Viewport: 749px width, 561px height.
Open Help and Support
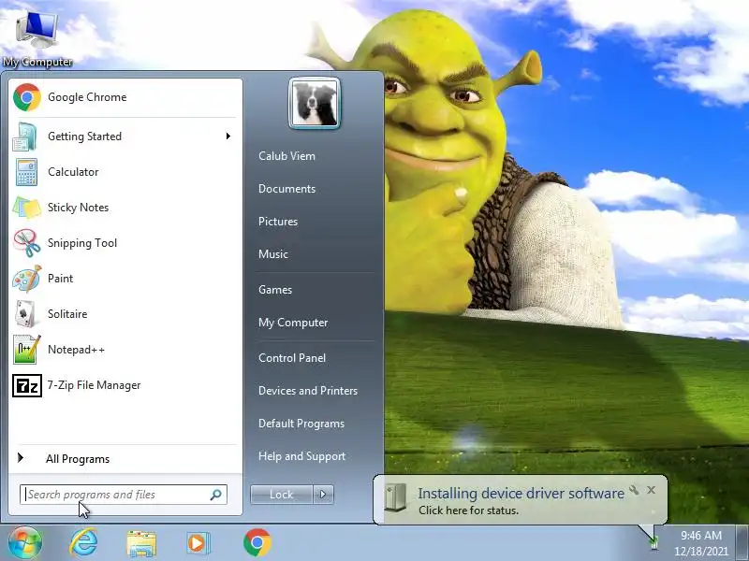point(301,456)
